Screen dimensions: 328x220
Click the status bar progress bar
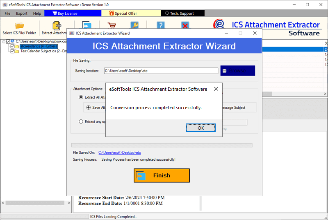point(45,216)
